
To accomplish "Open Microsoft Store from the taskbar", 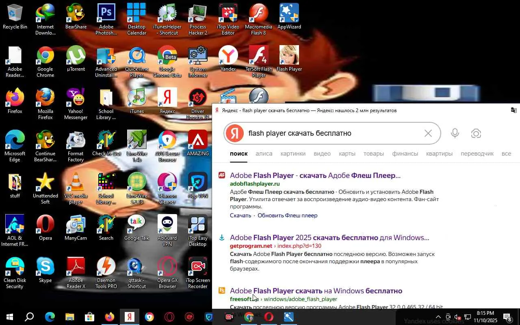I will 90,317.
